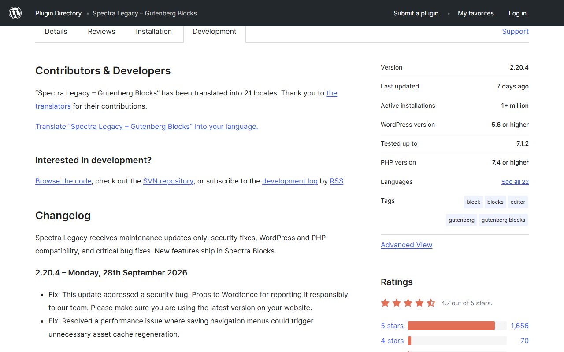Open the Advanced View link

coord(406,245)
